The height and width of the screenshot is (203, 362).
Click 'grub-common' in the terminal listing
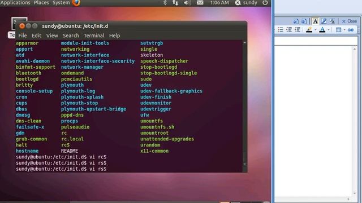(x=32, y=139)
